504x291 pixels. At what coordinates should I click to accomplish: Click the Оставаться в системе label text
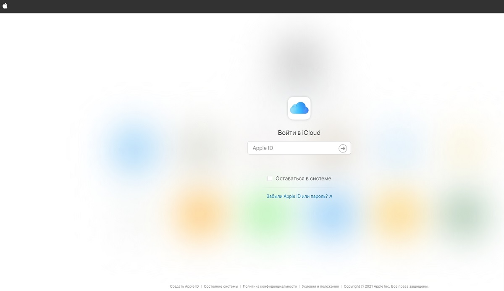(x=303, y=178)
